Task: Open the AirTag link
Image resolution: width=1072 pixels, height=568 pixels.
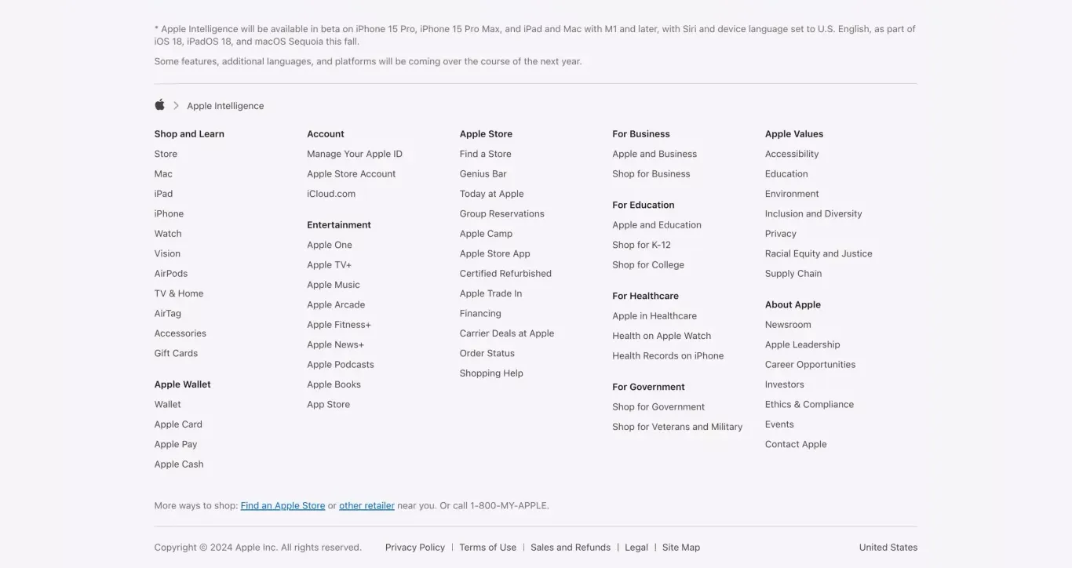Action: [168, 314]
